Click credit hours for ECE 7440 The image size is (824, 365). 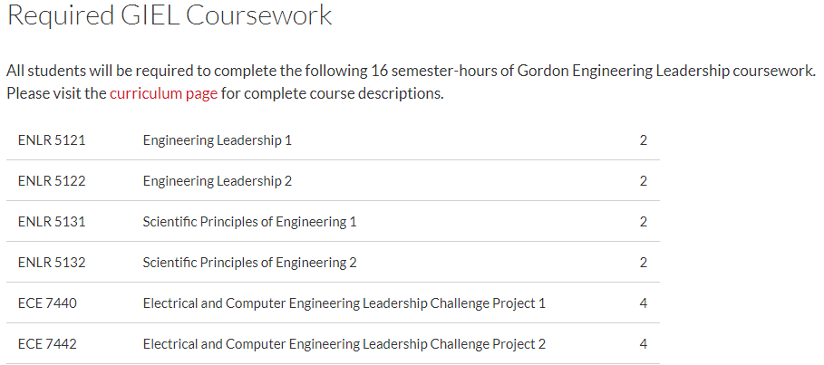644,303
